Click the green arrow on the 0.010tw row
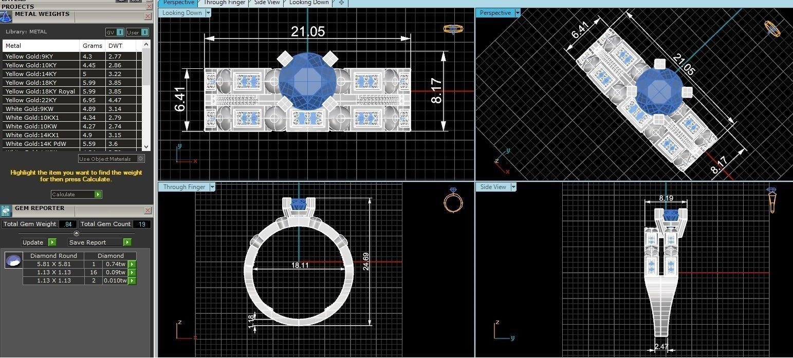Viewport: 793px width, 358px height. point(132,280)
